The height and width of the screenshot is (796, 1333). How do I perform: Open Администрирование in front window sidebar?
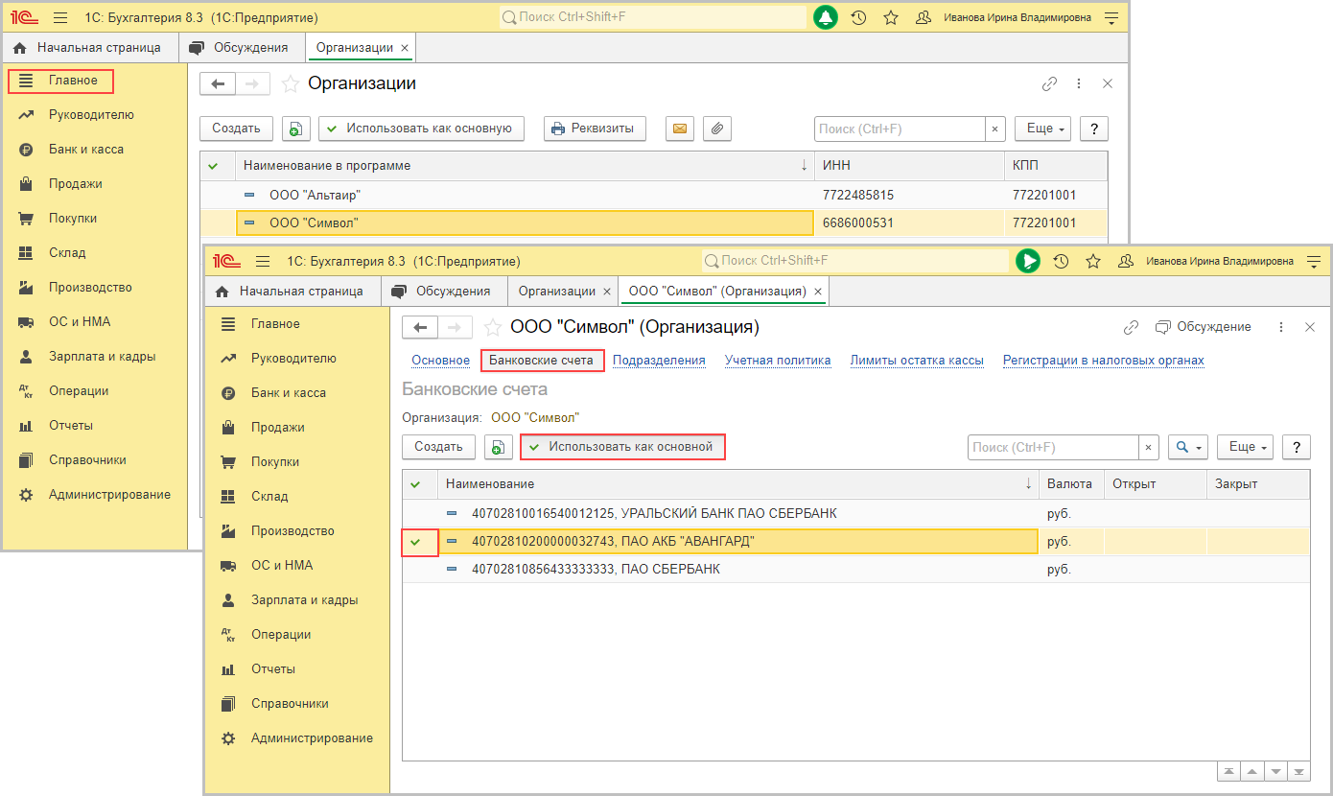[x=312, y=738]
